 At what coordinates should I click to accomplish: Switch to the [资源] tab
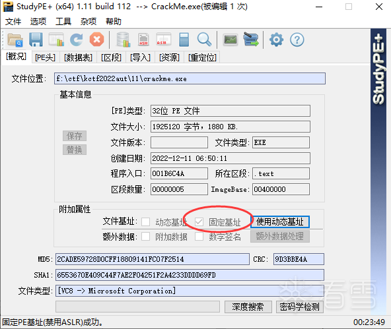point(169,57)
